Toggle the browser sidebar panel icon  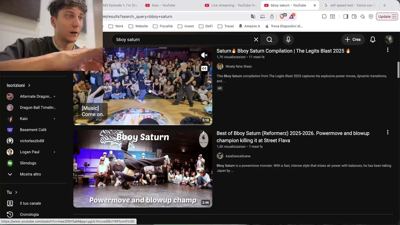point(346,17)
